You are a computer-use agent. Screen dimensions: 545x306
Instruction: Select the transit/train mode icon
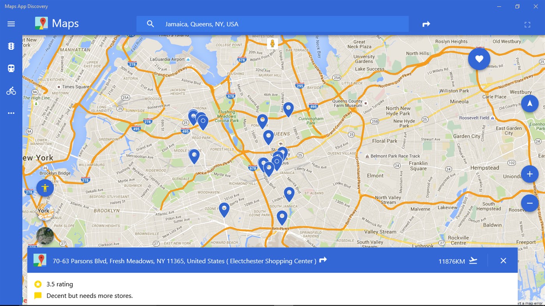coord(11,68)
